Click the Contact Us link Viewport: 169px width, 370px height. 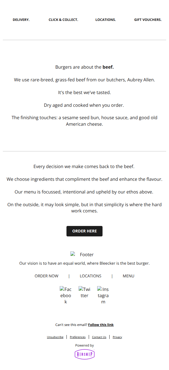(x=99, y=337)
